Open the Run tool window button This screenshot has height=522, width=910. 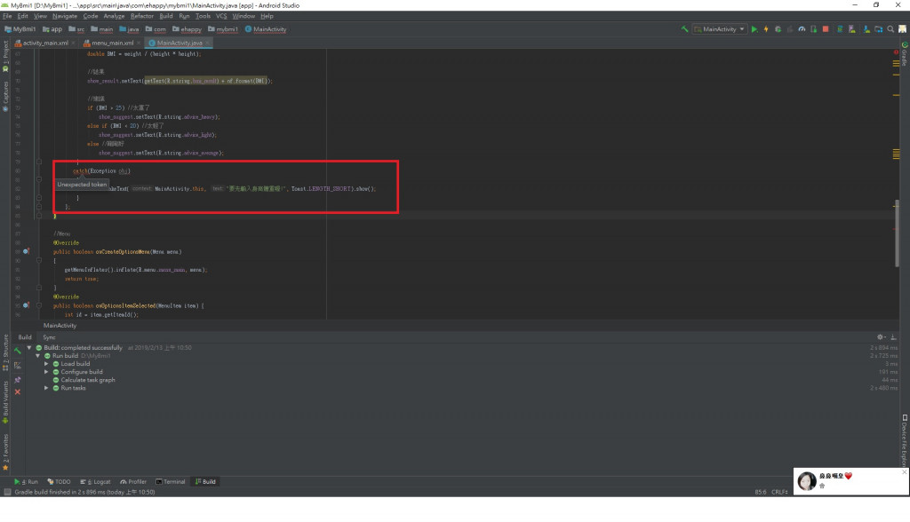[26, 482]
